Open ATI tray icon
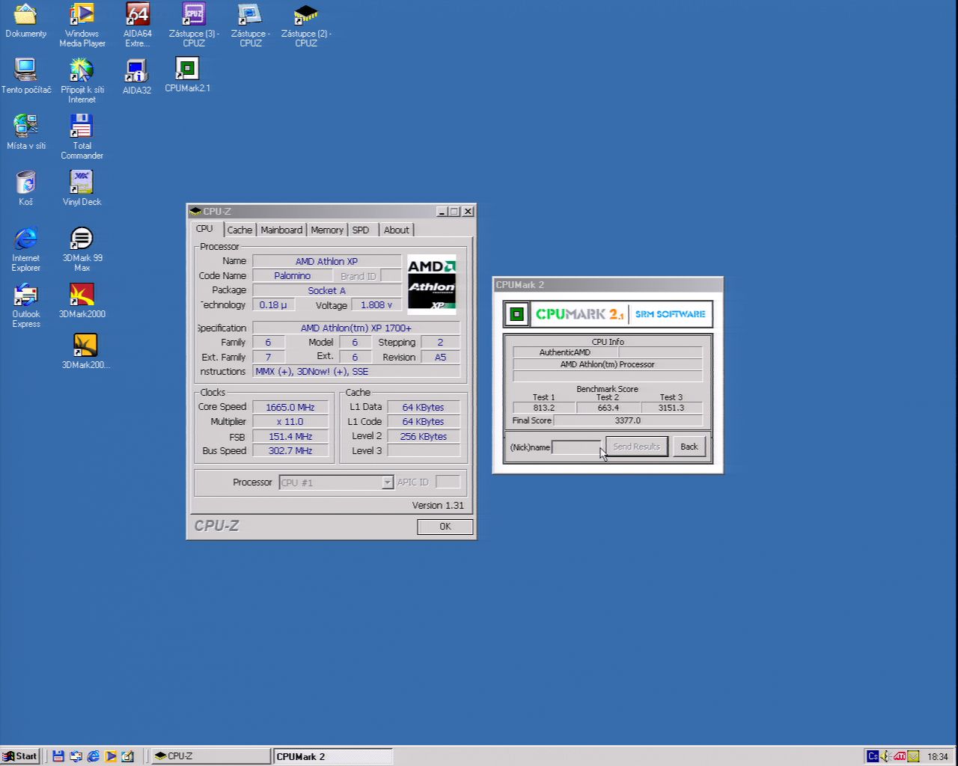 pyautogui.click(x=900, y=756)
